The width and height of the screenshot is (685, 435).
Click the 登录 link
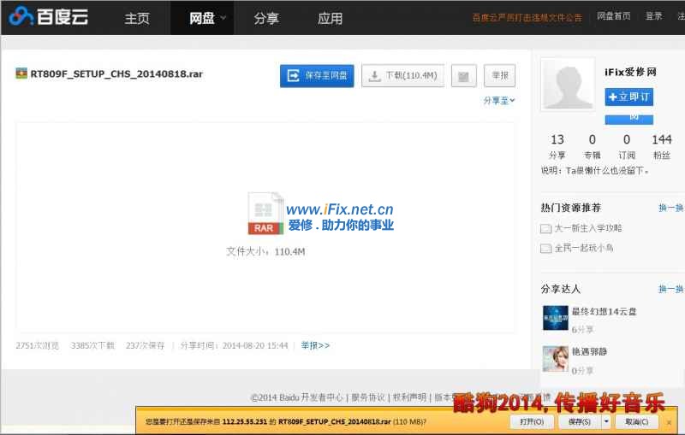654,16
